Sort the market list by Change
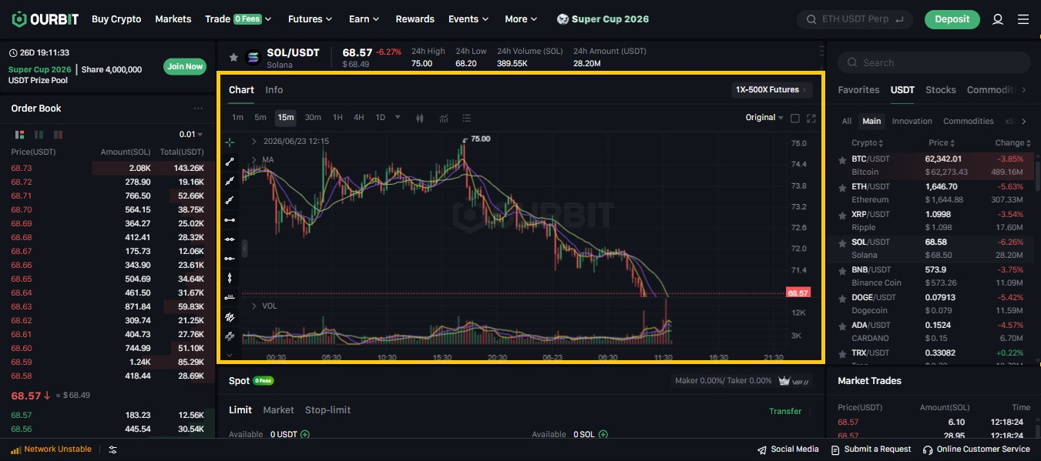Viewport: 1041px width, 461px height. click(1012, 143)
